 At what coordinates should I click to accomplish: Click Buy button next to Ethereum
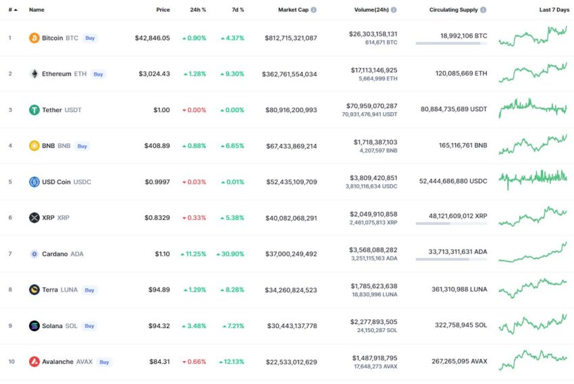click(98, 74)
